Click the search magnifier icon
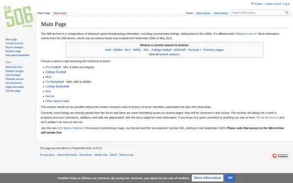Image resolution: width=293 pixels, height=183 pixels. (x=287, y=13)
